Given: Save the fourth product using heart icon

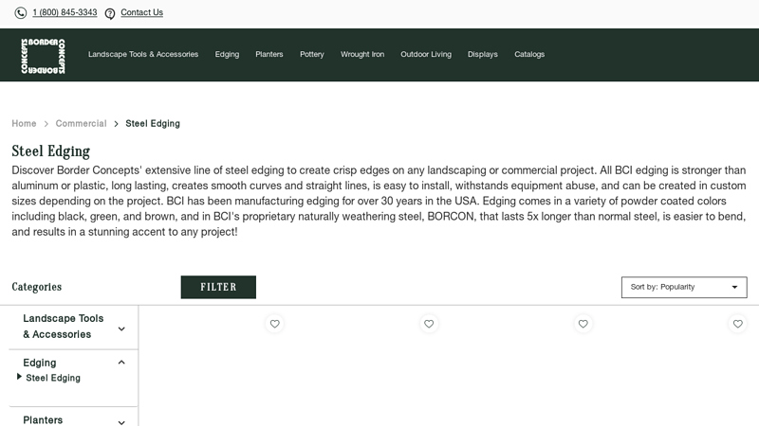Looking at the screenshot, I should pyautogui.click(x=737, y=324).
